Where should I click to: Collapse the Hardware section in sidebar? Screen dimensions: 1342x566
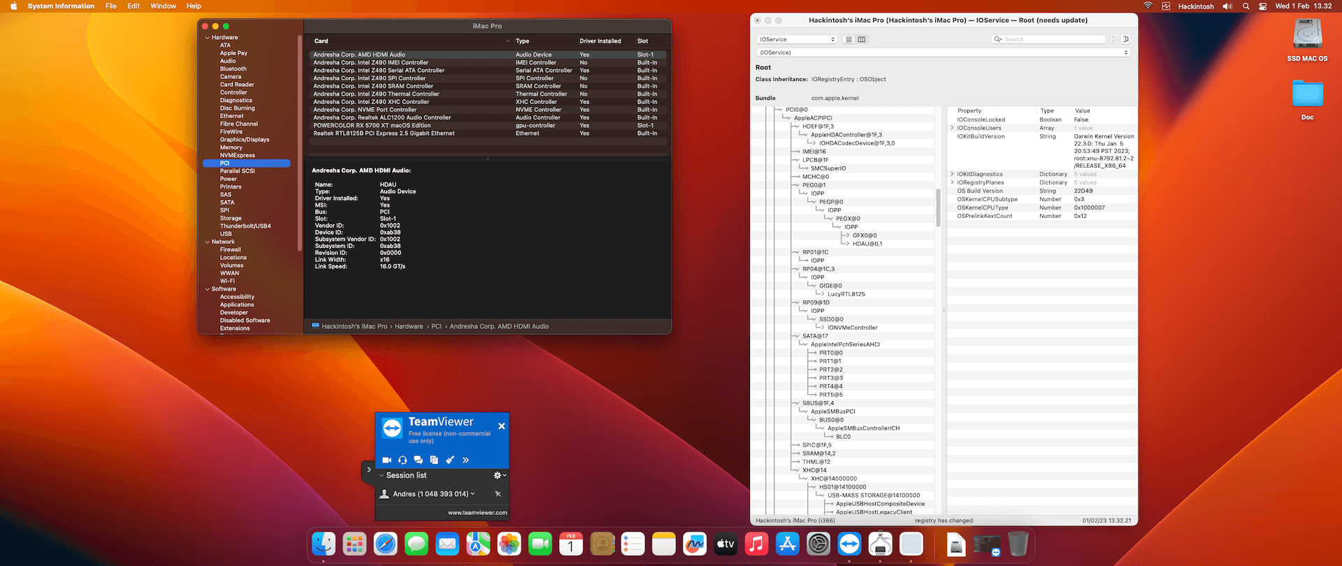[x=208, y=38]
